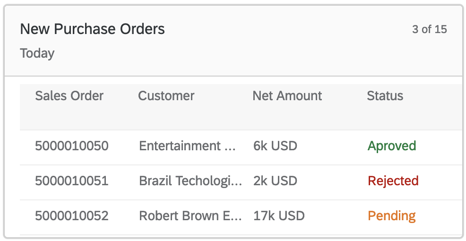Click the 6k USD net amount
The height and width of the screenshot is (241, 466).
[x=275, y=146]
